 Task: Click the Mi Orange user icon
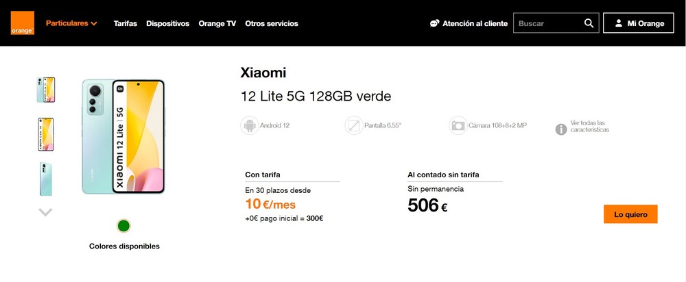[x=618, y=23]
